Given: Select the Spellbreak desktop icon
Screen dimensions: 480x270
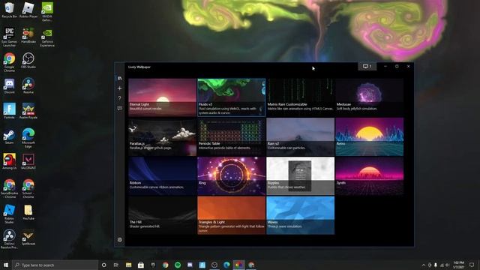Looking at the screenshot, I should pyautogui.click(x=28, y=238).
